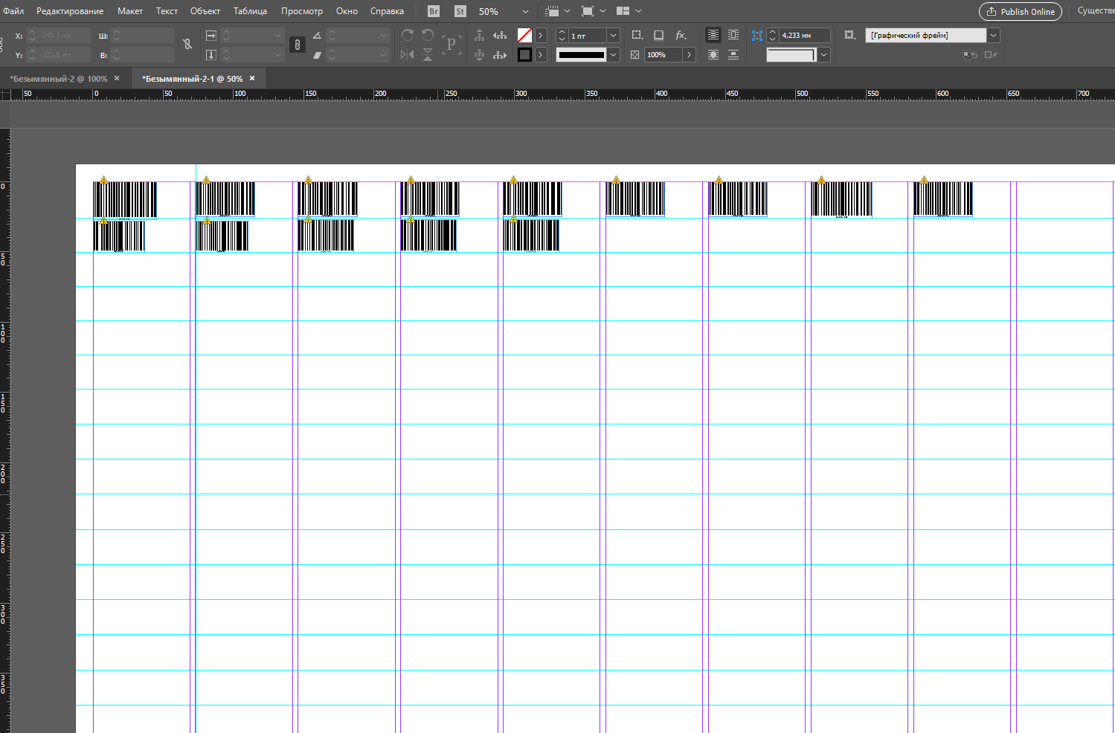Expand the fill swatch arrow
Screen dimensions: 1115x733
click(541, 35)
